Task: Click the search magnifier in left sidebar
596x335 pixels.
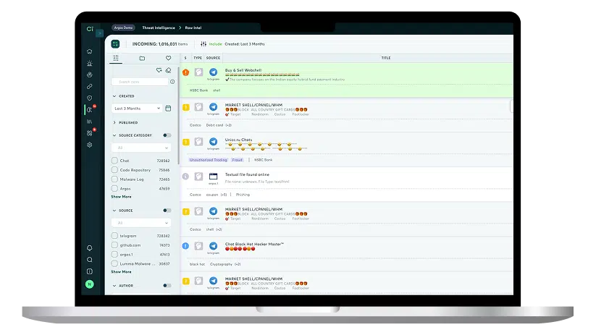Action: point(90,260)
